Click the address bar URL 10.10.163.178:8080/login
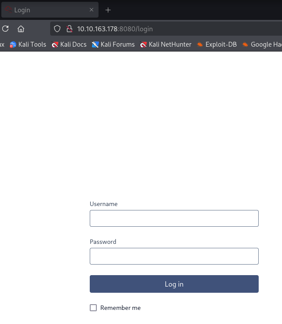 coord(115,29)
